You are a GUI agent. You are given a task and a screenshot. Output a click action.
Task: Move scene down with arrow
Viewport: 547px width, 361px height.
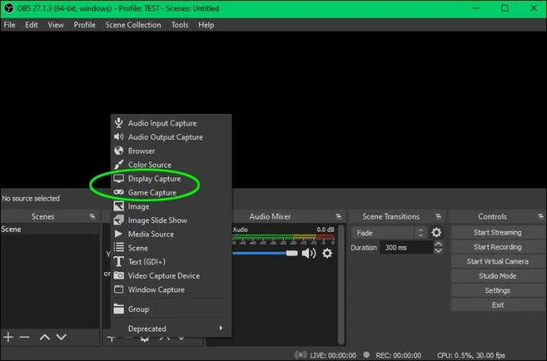click(x=61, y=337)
